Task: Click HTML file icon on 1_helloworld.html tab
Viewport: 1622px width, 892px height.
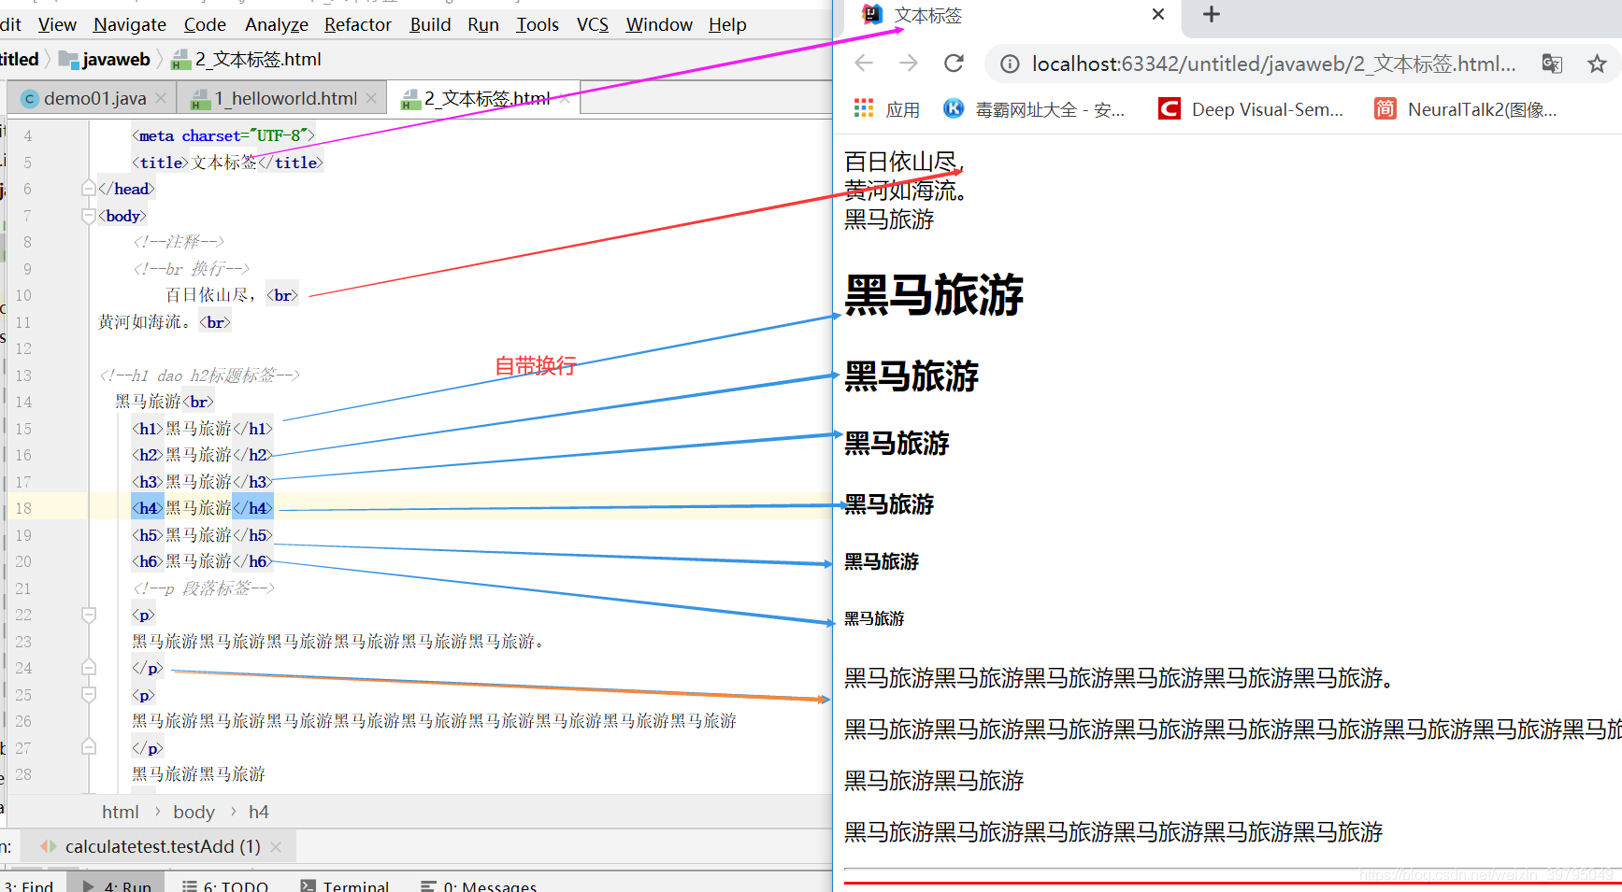Action: click(x=200, y=99)
